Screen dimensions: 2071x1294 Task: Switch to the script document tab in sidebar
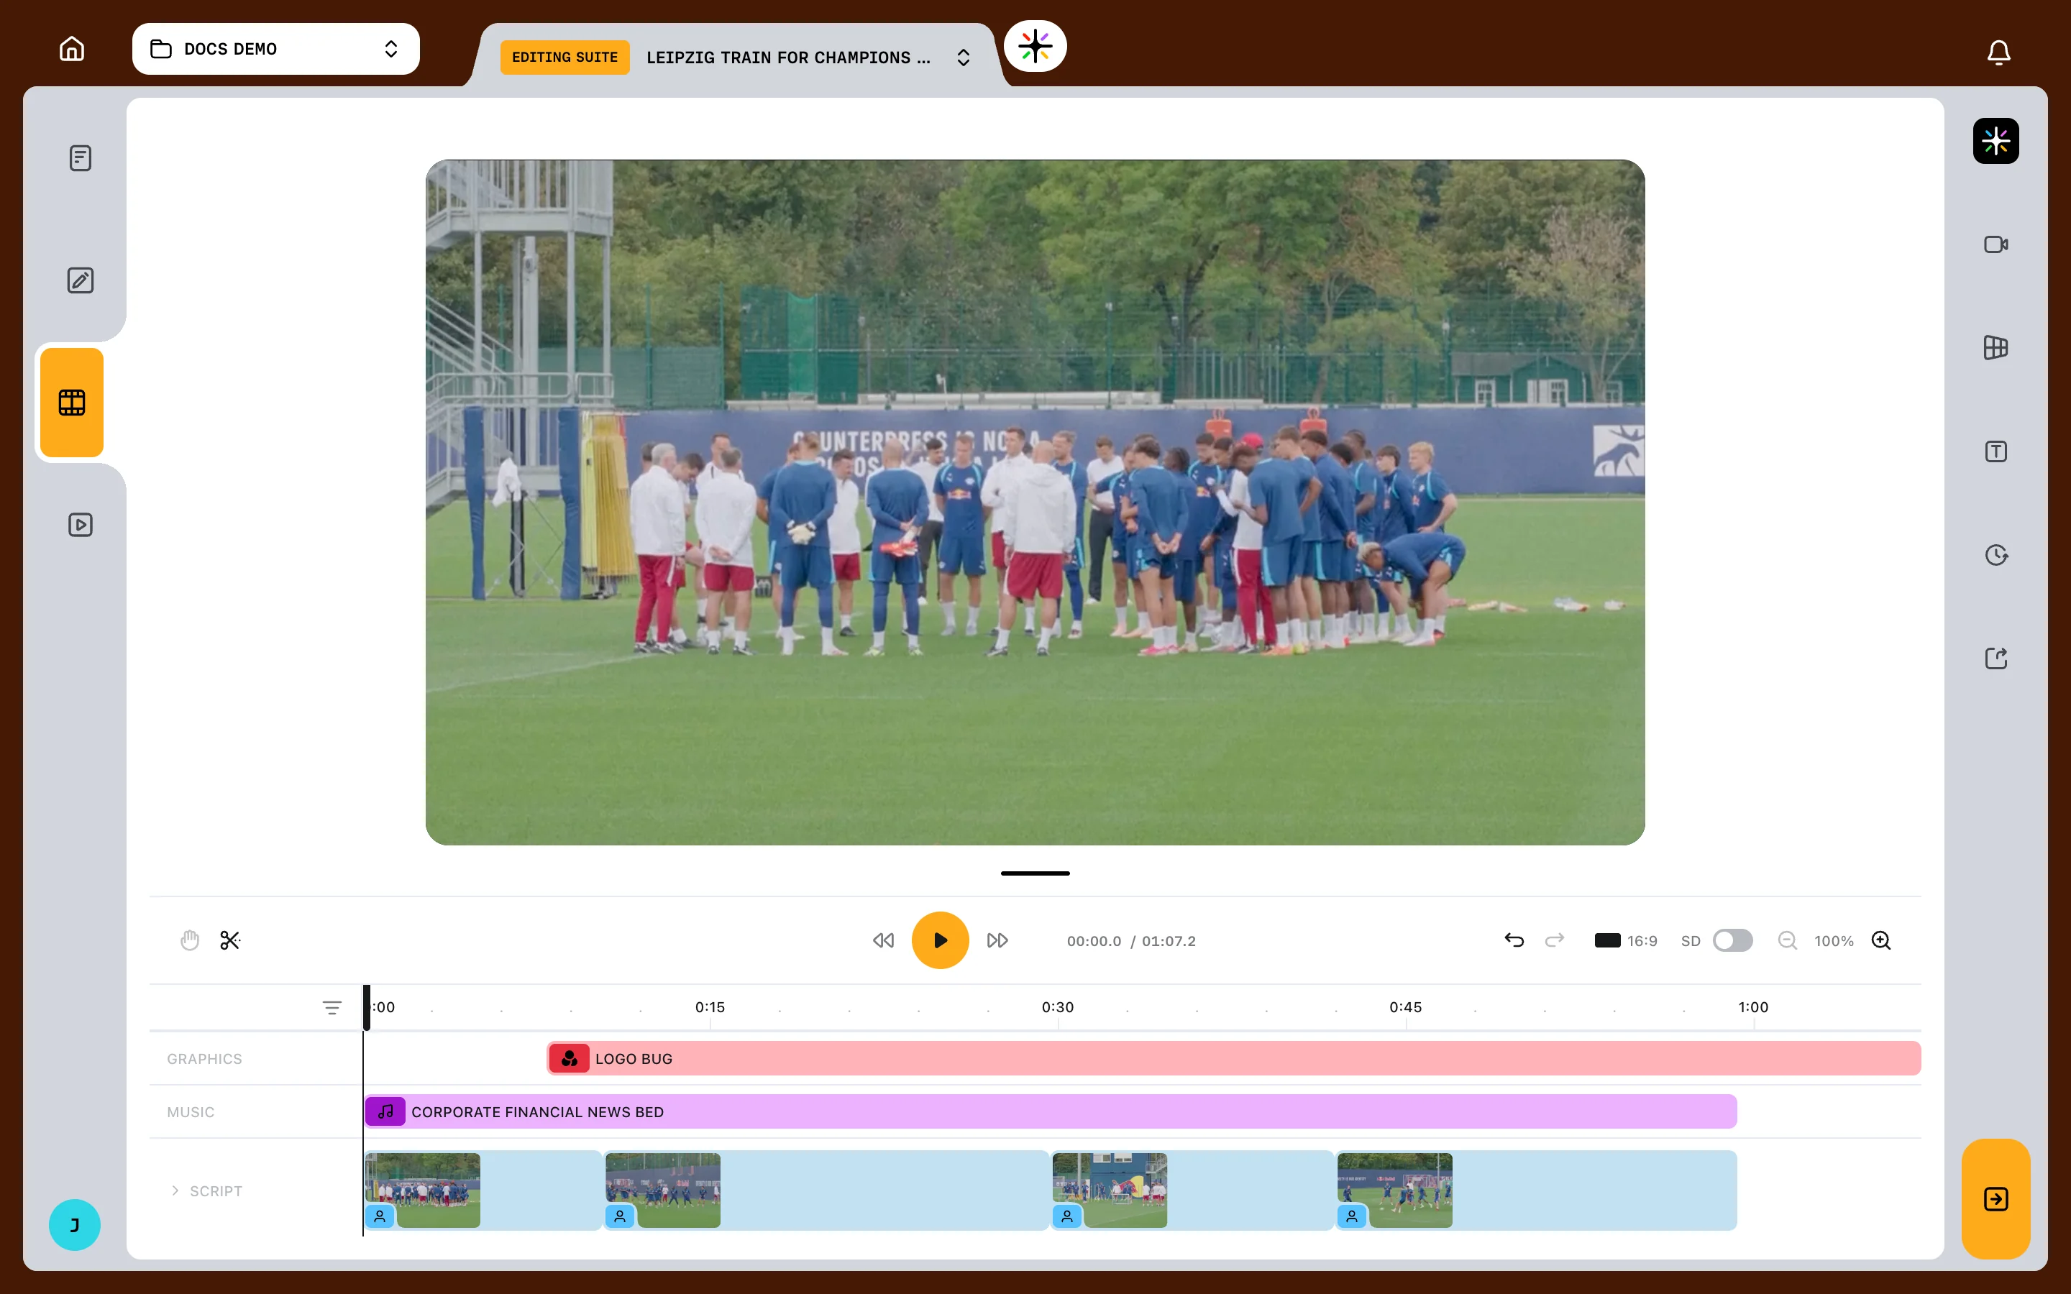coord(81,158)
